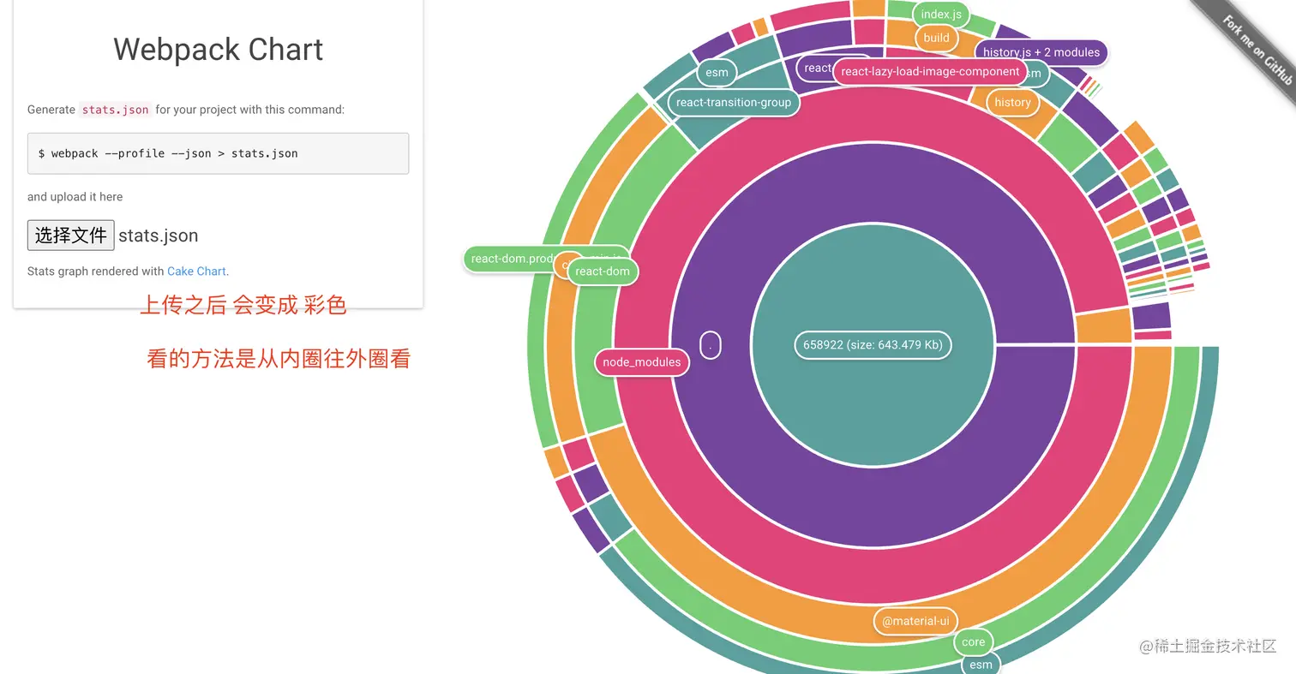1296x674 pixels.
Task: Click the react-dom chart label
Action: click(603, 271)
